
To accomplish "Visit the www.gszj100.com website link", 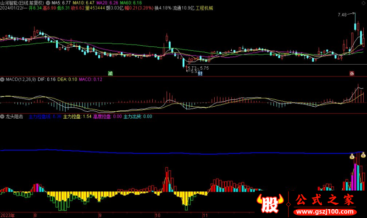I will click(x=325, y=212).
